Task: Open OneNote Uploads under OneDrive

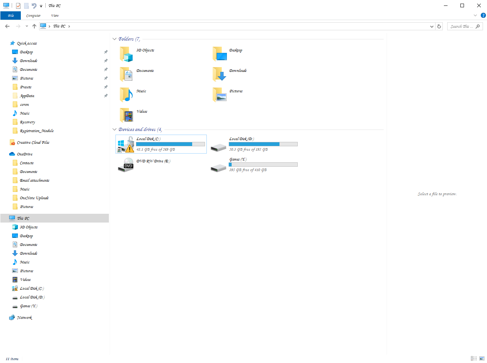Action: coord(34,198)
